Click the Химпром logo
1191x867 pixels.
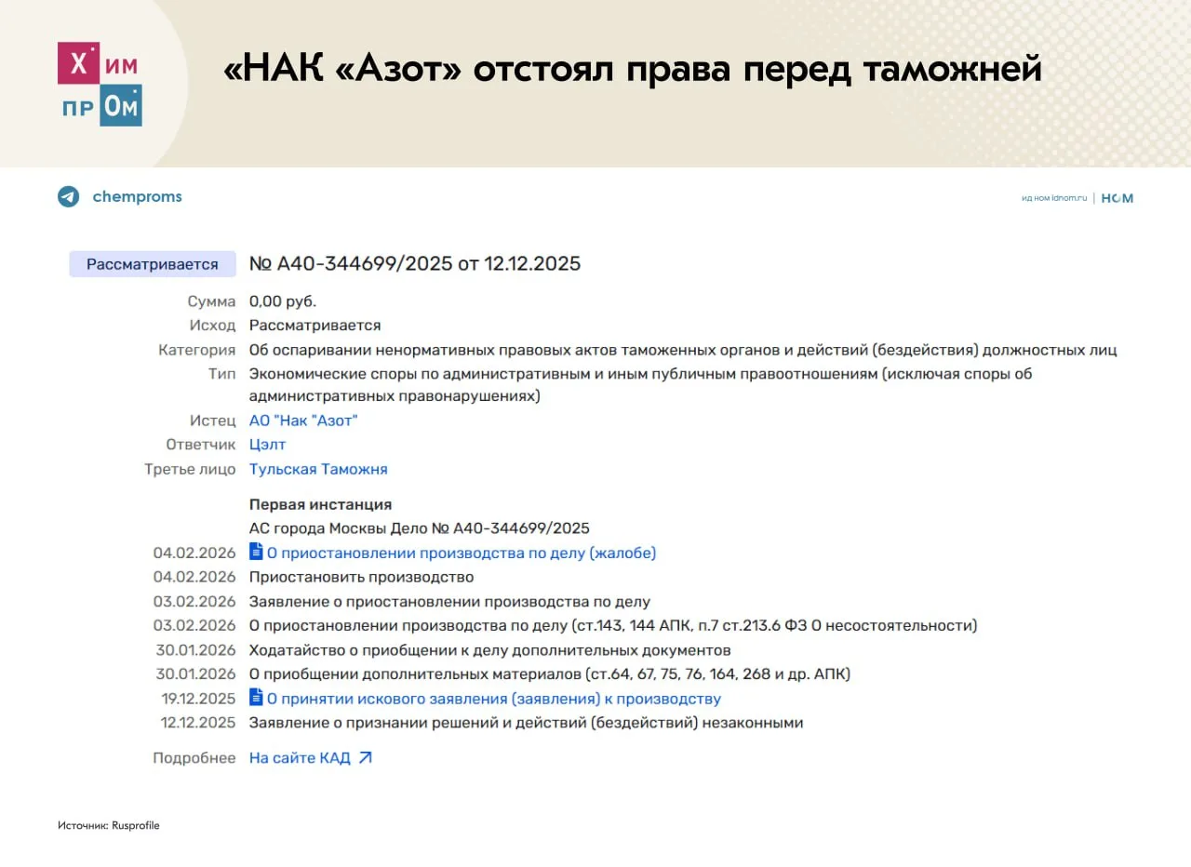[x=100, y=84]
